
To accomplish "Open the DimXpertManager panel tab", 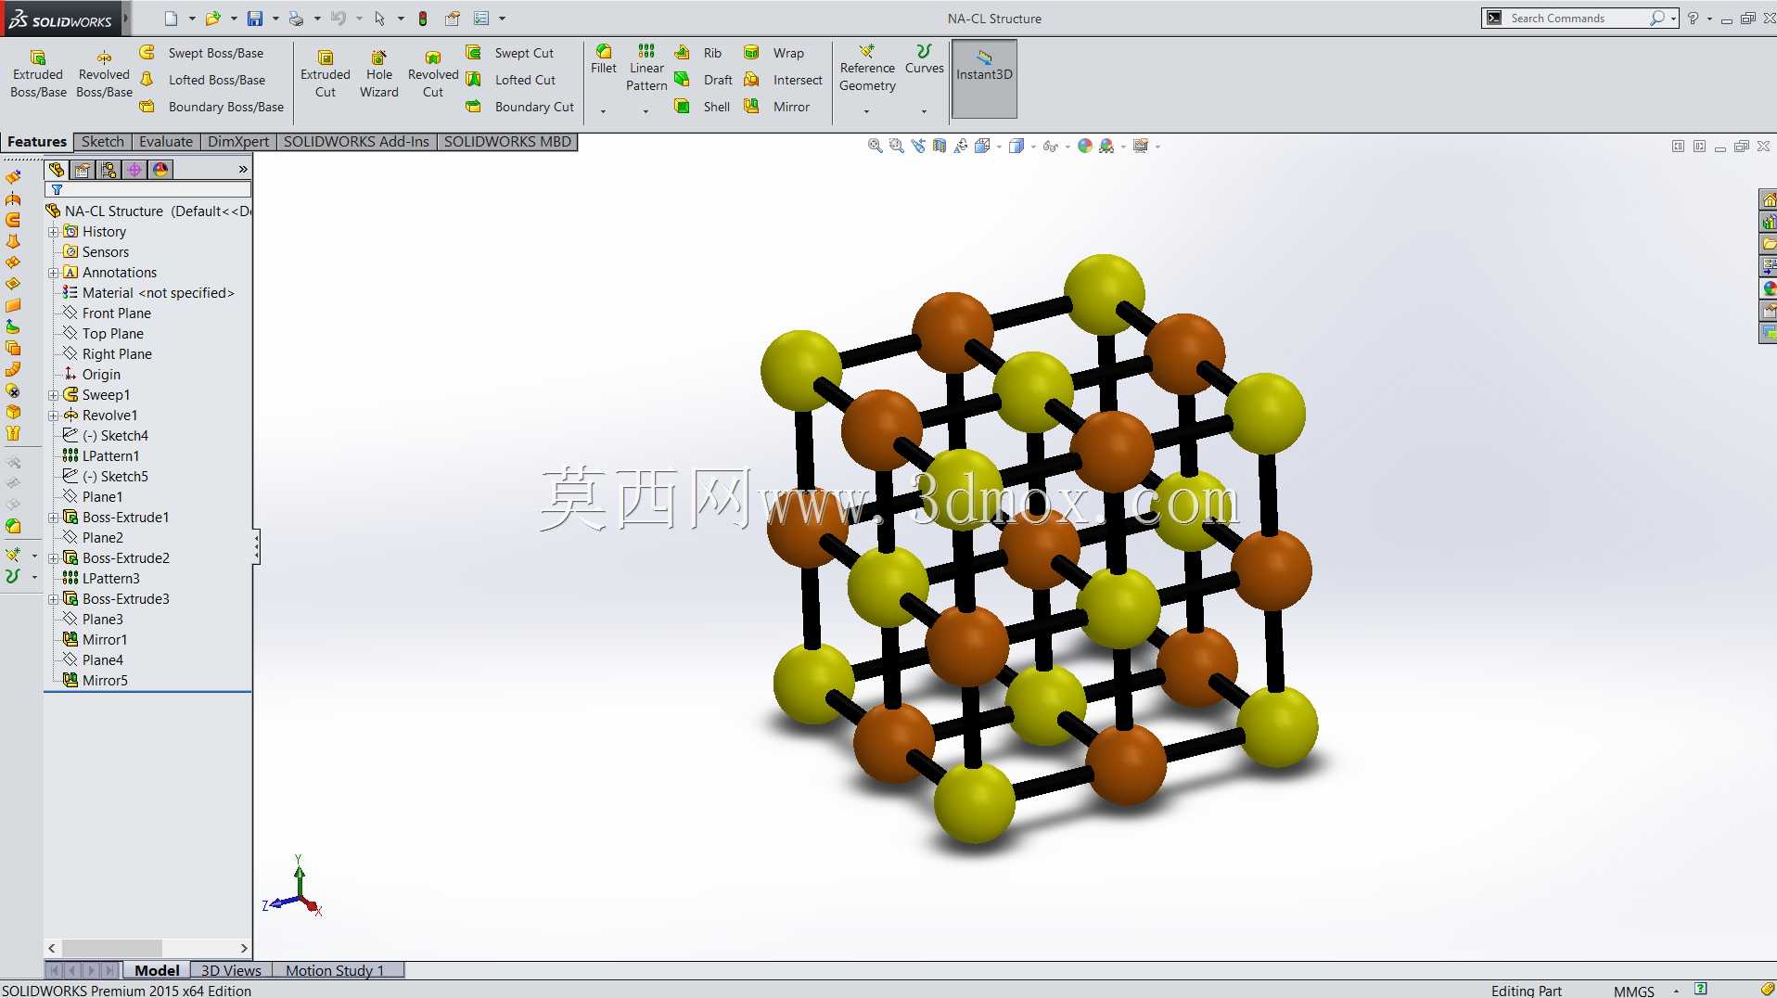I will tap(134, 170).
